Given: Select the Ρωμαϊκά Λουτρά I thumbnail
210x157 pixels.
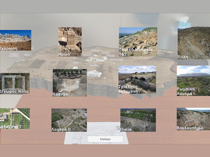Looking at the screenshot, I should [x=193, y=81].
